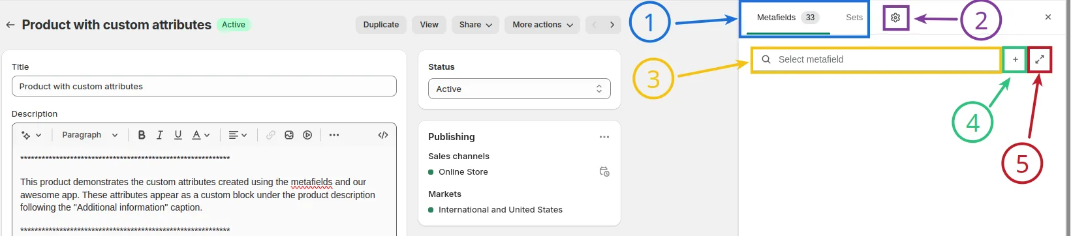Add a new metafield with plus icon
Viewport: 1071px width, 236px height.
pos(1015,59)
